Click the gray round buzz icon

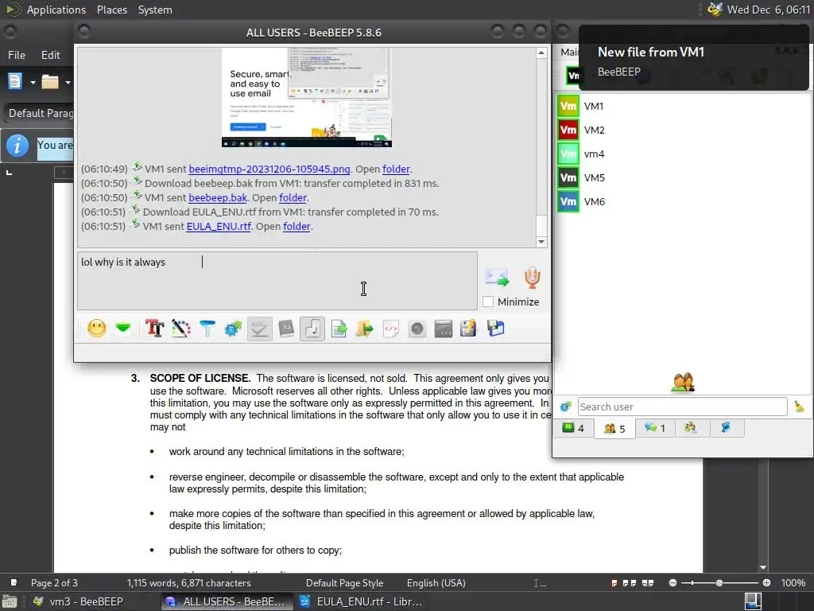417,329
